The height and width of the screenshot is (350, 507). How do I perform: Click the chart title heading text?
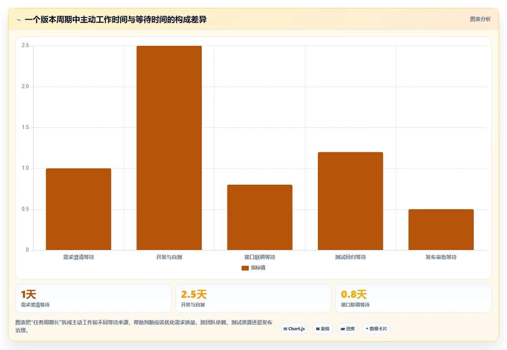pos(115,19)
